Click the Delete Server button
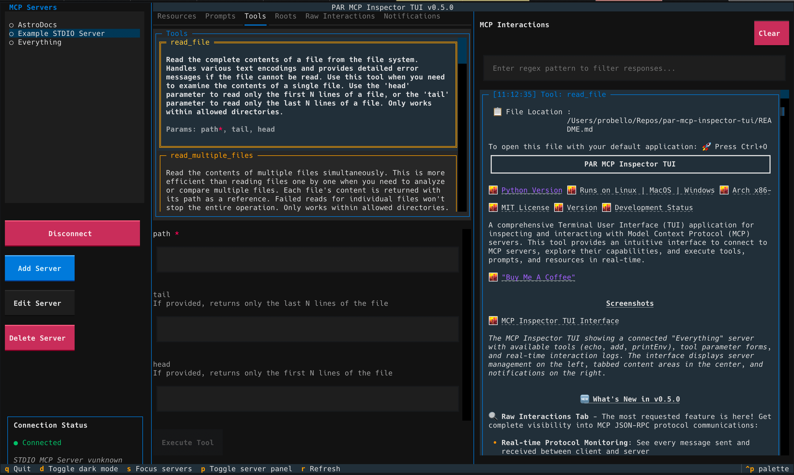 point(40,338)
